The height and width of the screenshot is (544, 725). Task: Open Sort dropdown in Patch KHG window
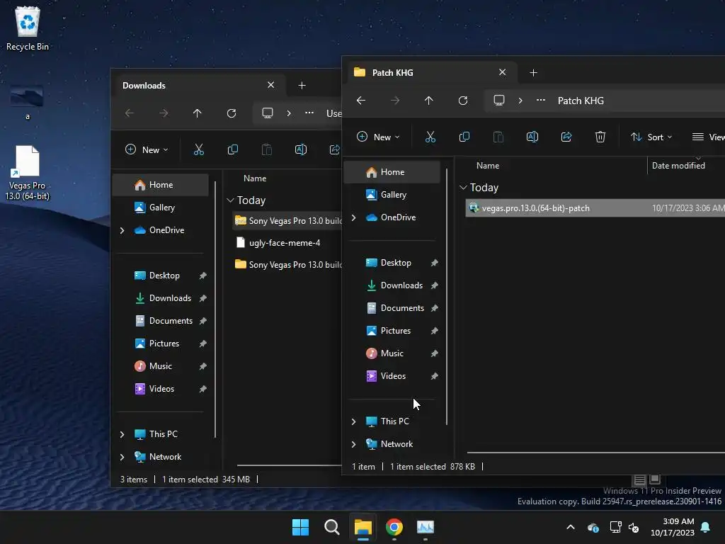pos(651,137)
